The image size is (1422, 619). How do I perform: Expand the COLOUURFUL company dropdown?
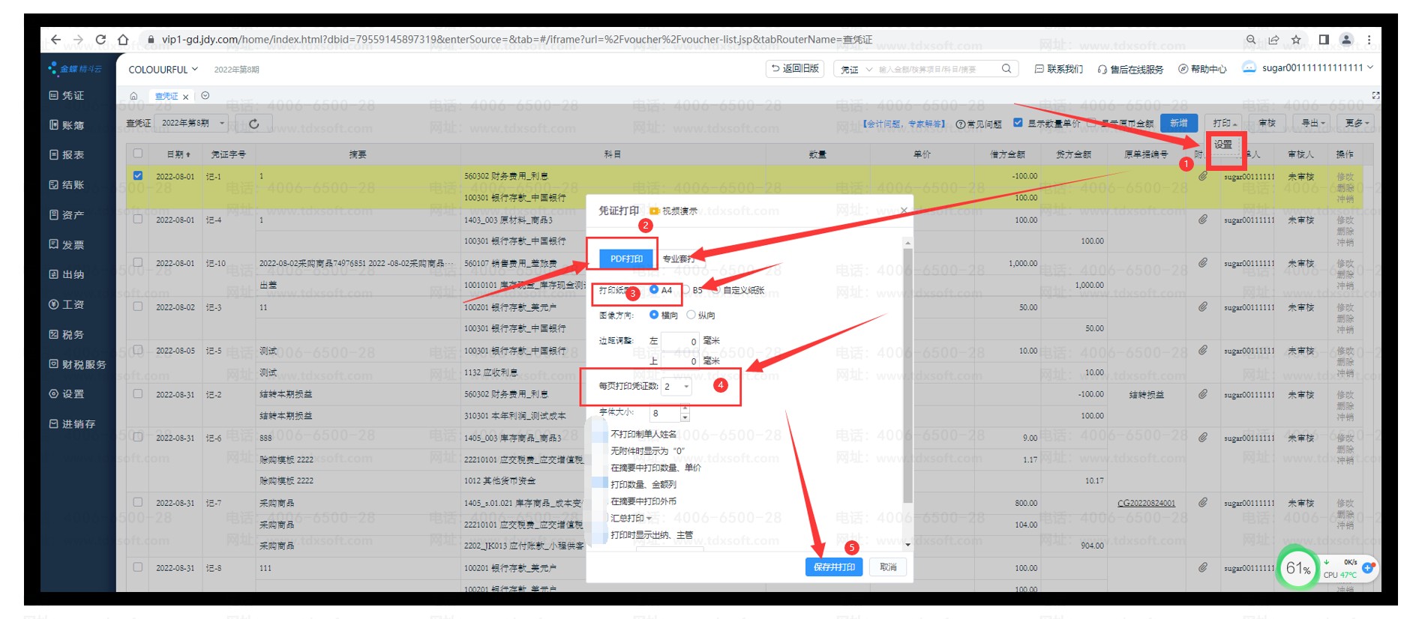(x=163, y=69)
